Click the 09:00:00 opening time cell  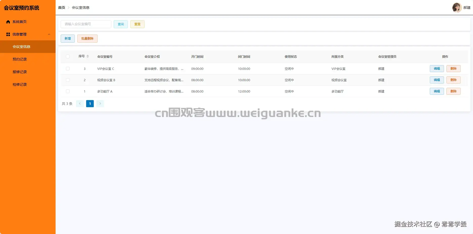pos(197,69)
